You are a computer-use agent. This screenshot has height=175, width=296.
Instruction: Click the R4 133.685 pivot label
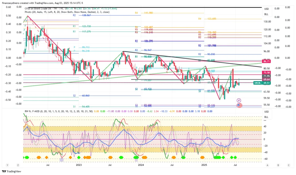[207, 19]
